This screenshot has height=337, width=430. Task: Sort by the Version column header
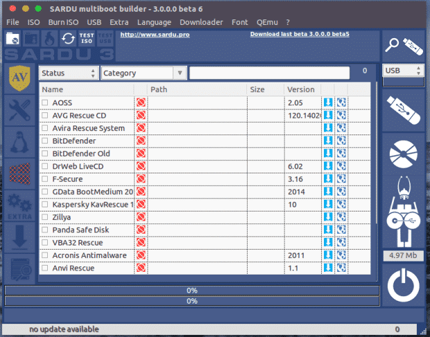302,89
